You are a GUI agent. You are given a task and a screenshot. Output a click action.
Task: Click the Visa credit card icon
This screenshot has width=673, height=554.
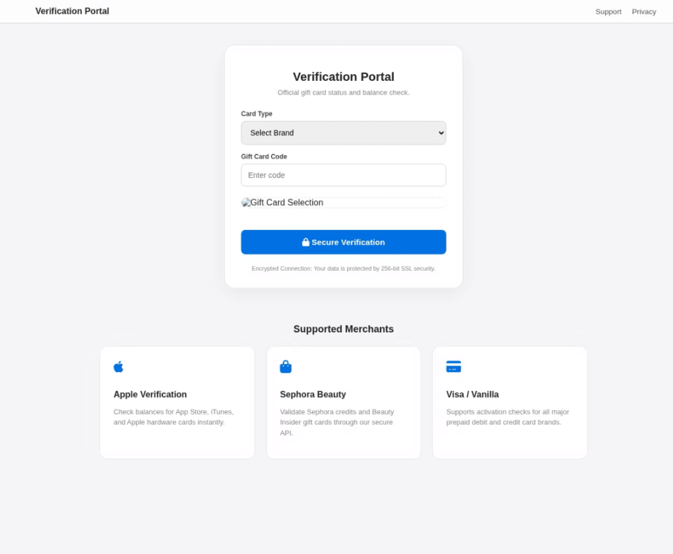[453, 367]
